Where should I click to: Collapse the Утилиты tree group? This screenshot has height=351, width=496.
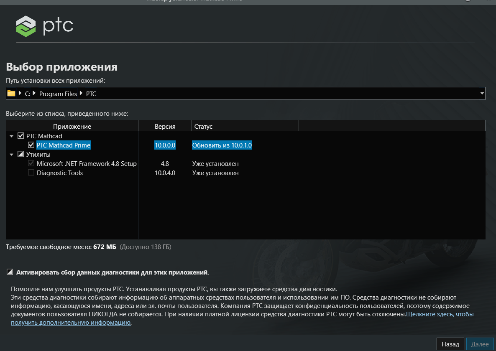[x=10, y=155]
